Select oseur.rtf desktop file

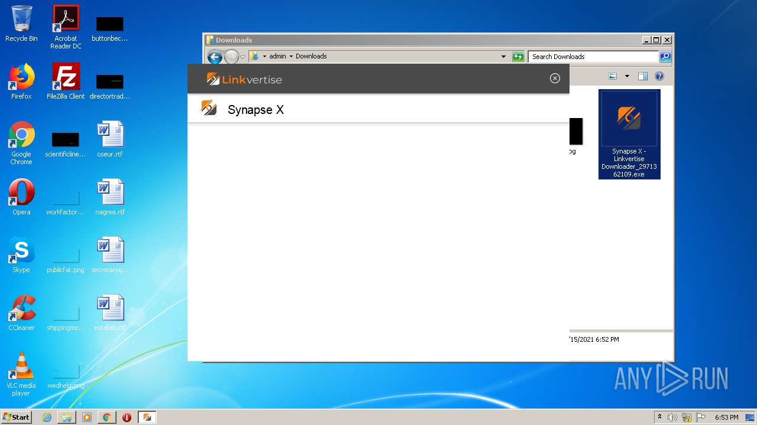[x=110, y=139]
